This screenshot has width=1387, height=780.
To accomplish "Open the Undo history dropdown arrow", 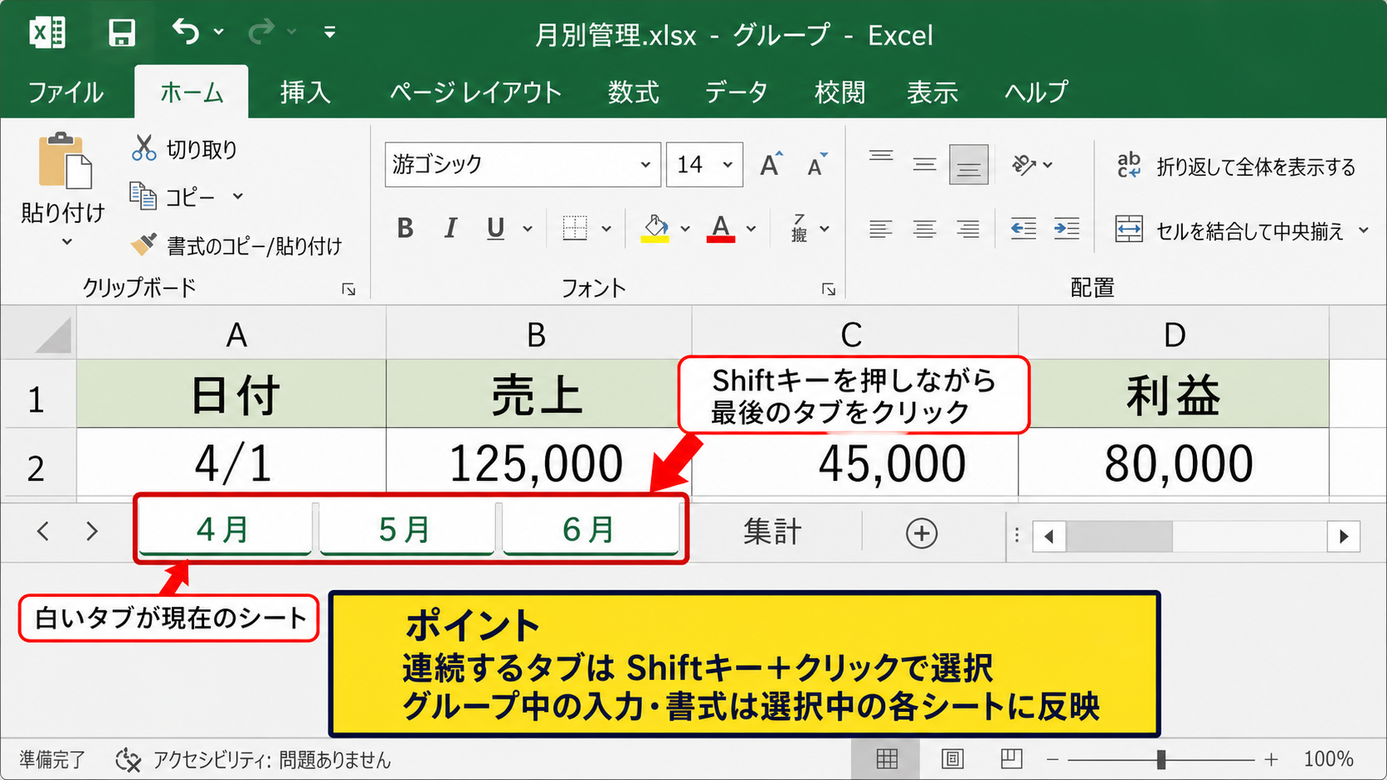I will (219, 32).
